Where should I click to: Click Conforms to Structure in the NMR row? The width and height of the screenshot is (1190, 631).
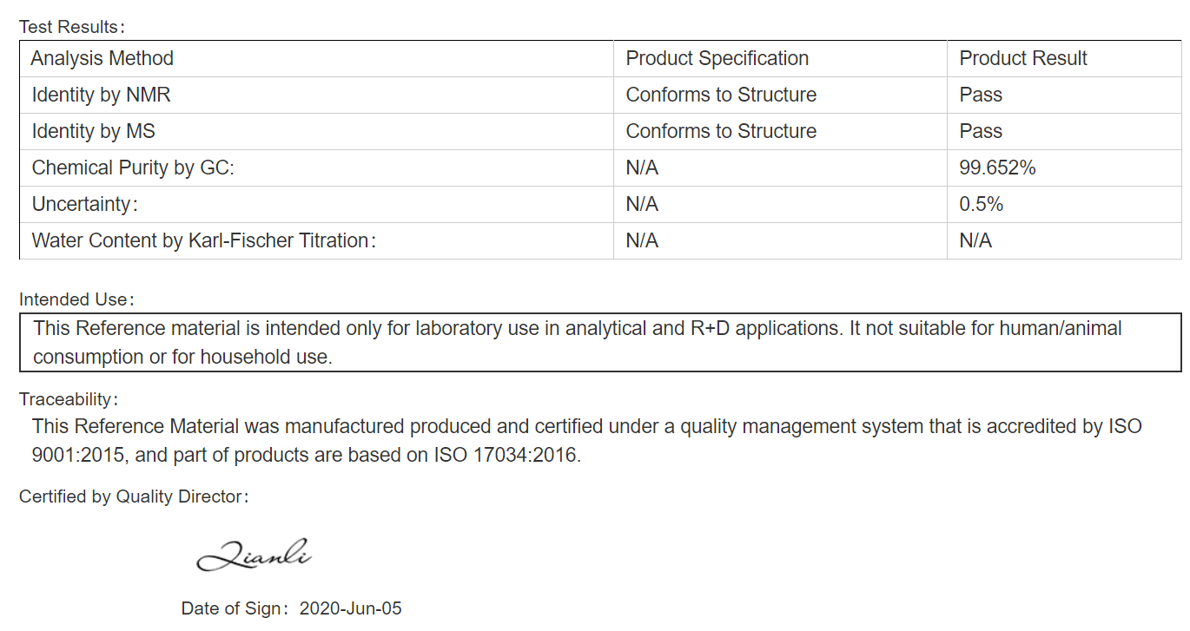(721, 95)
